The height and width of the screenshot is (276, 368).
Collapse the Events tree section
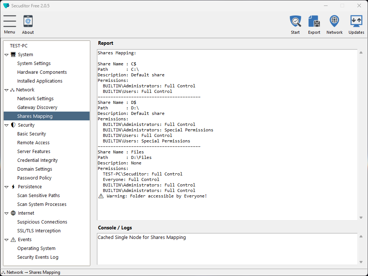pos(7,240)
